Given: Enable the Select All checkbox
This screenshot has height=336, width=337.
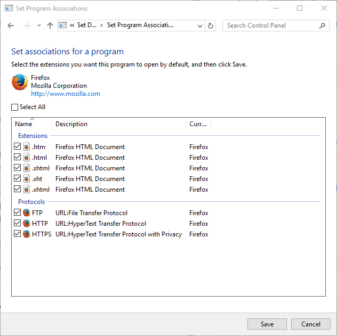Looking at the screenshot, I should click(x=14, y=107).
